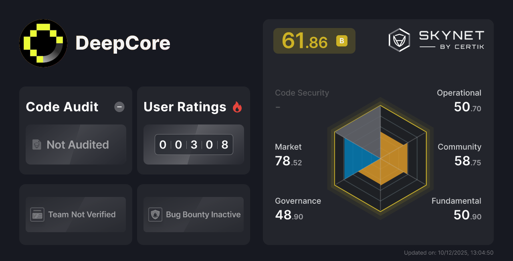Toggle the Community metric on the radar chart
This screenshot has width=513, height=261.
(x=459, y=154)
